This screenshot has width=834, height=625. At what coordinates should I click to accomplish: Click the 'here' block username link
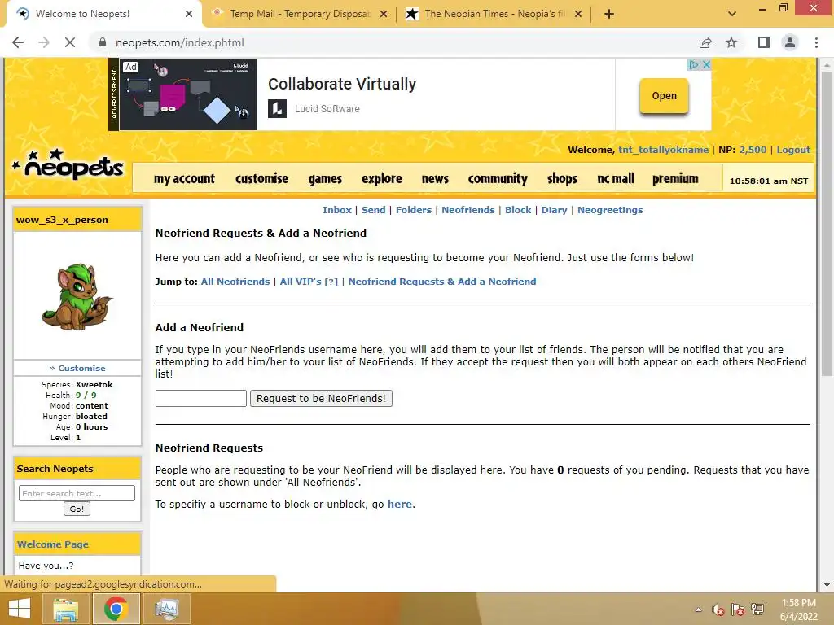399,504
